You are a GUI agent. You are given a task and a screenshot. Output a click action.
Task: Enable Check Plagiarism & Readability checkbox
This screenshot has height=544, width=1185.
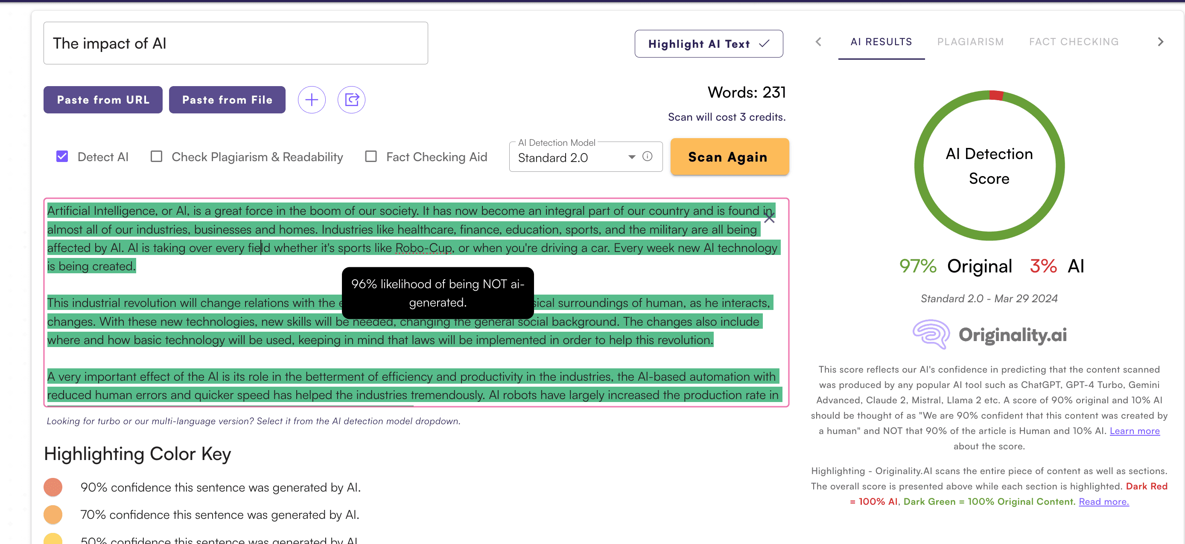click(156, 156)
